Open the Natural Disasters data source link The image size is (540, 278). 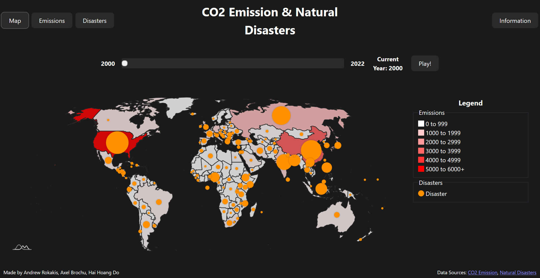tap(518, 272)
